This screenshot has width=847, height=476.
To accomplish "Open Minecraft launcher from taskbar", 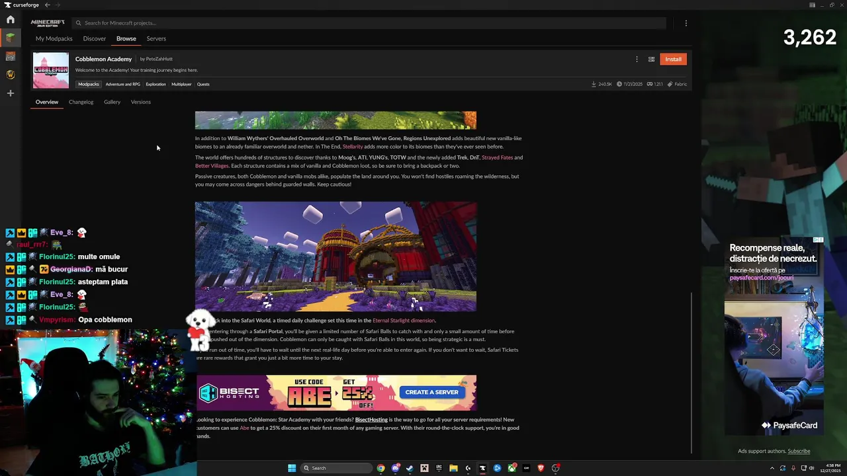I will point(424,468).
